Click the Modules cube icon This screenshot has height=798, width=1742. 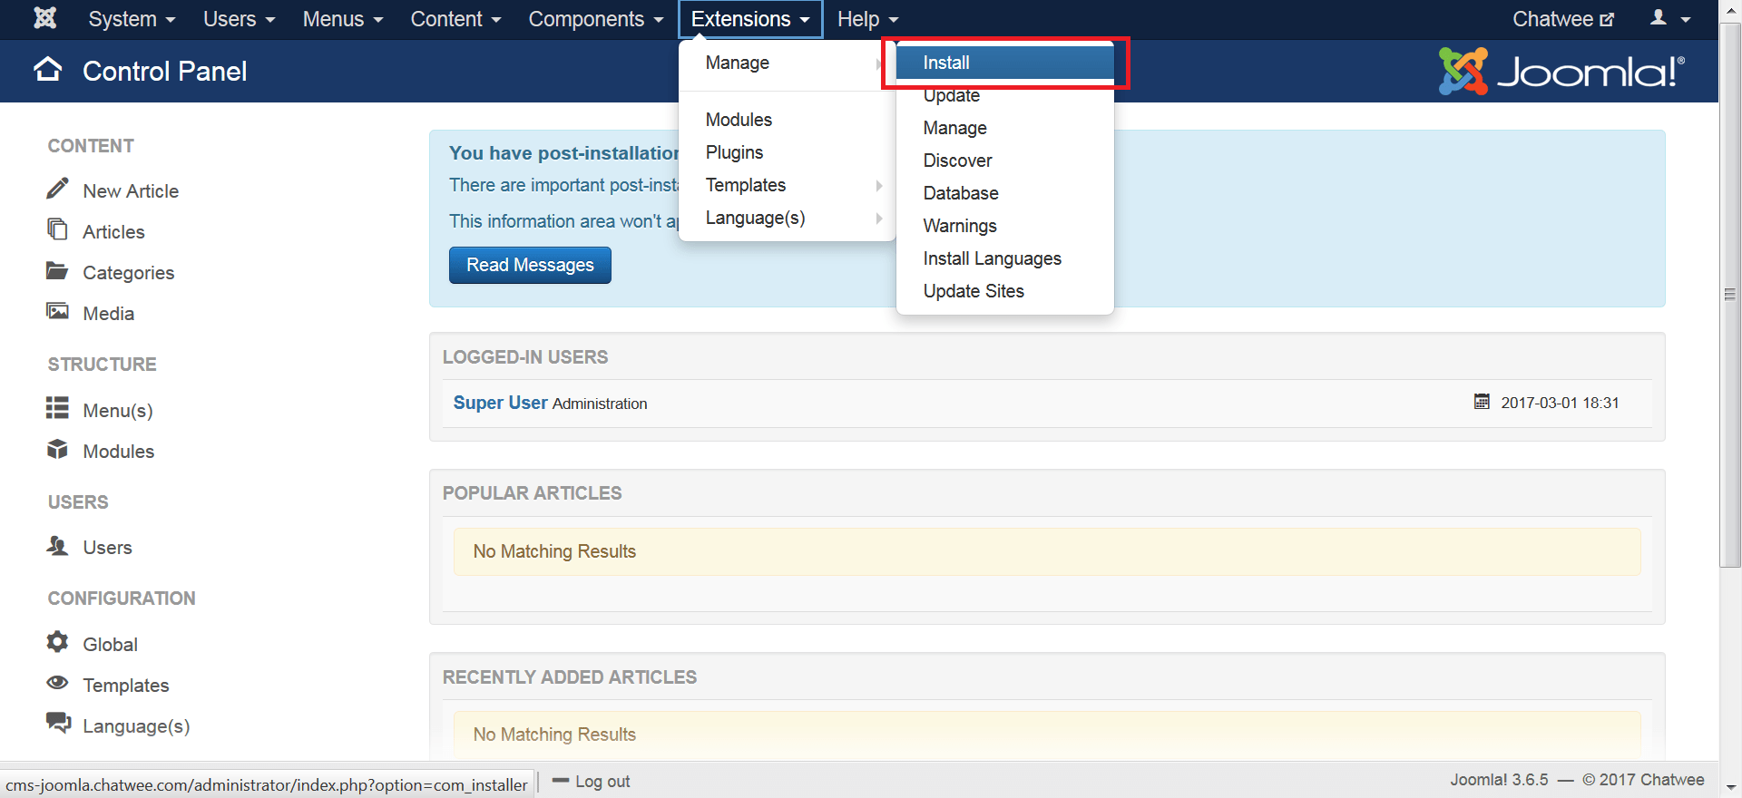(x=57, y=449)
